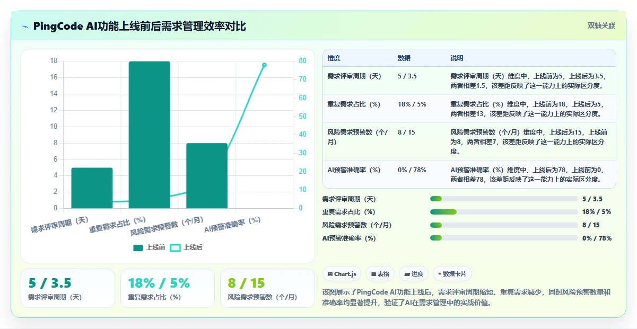The width and height of the screenshot is (637, 329).
Task: Click the AI预警准确率（%）progress bar
Action: point(504,238)
